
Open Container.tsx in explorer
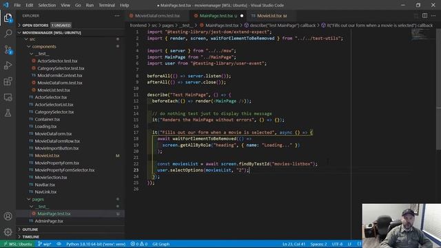point(48,119)
